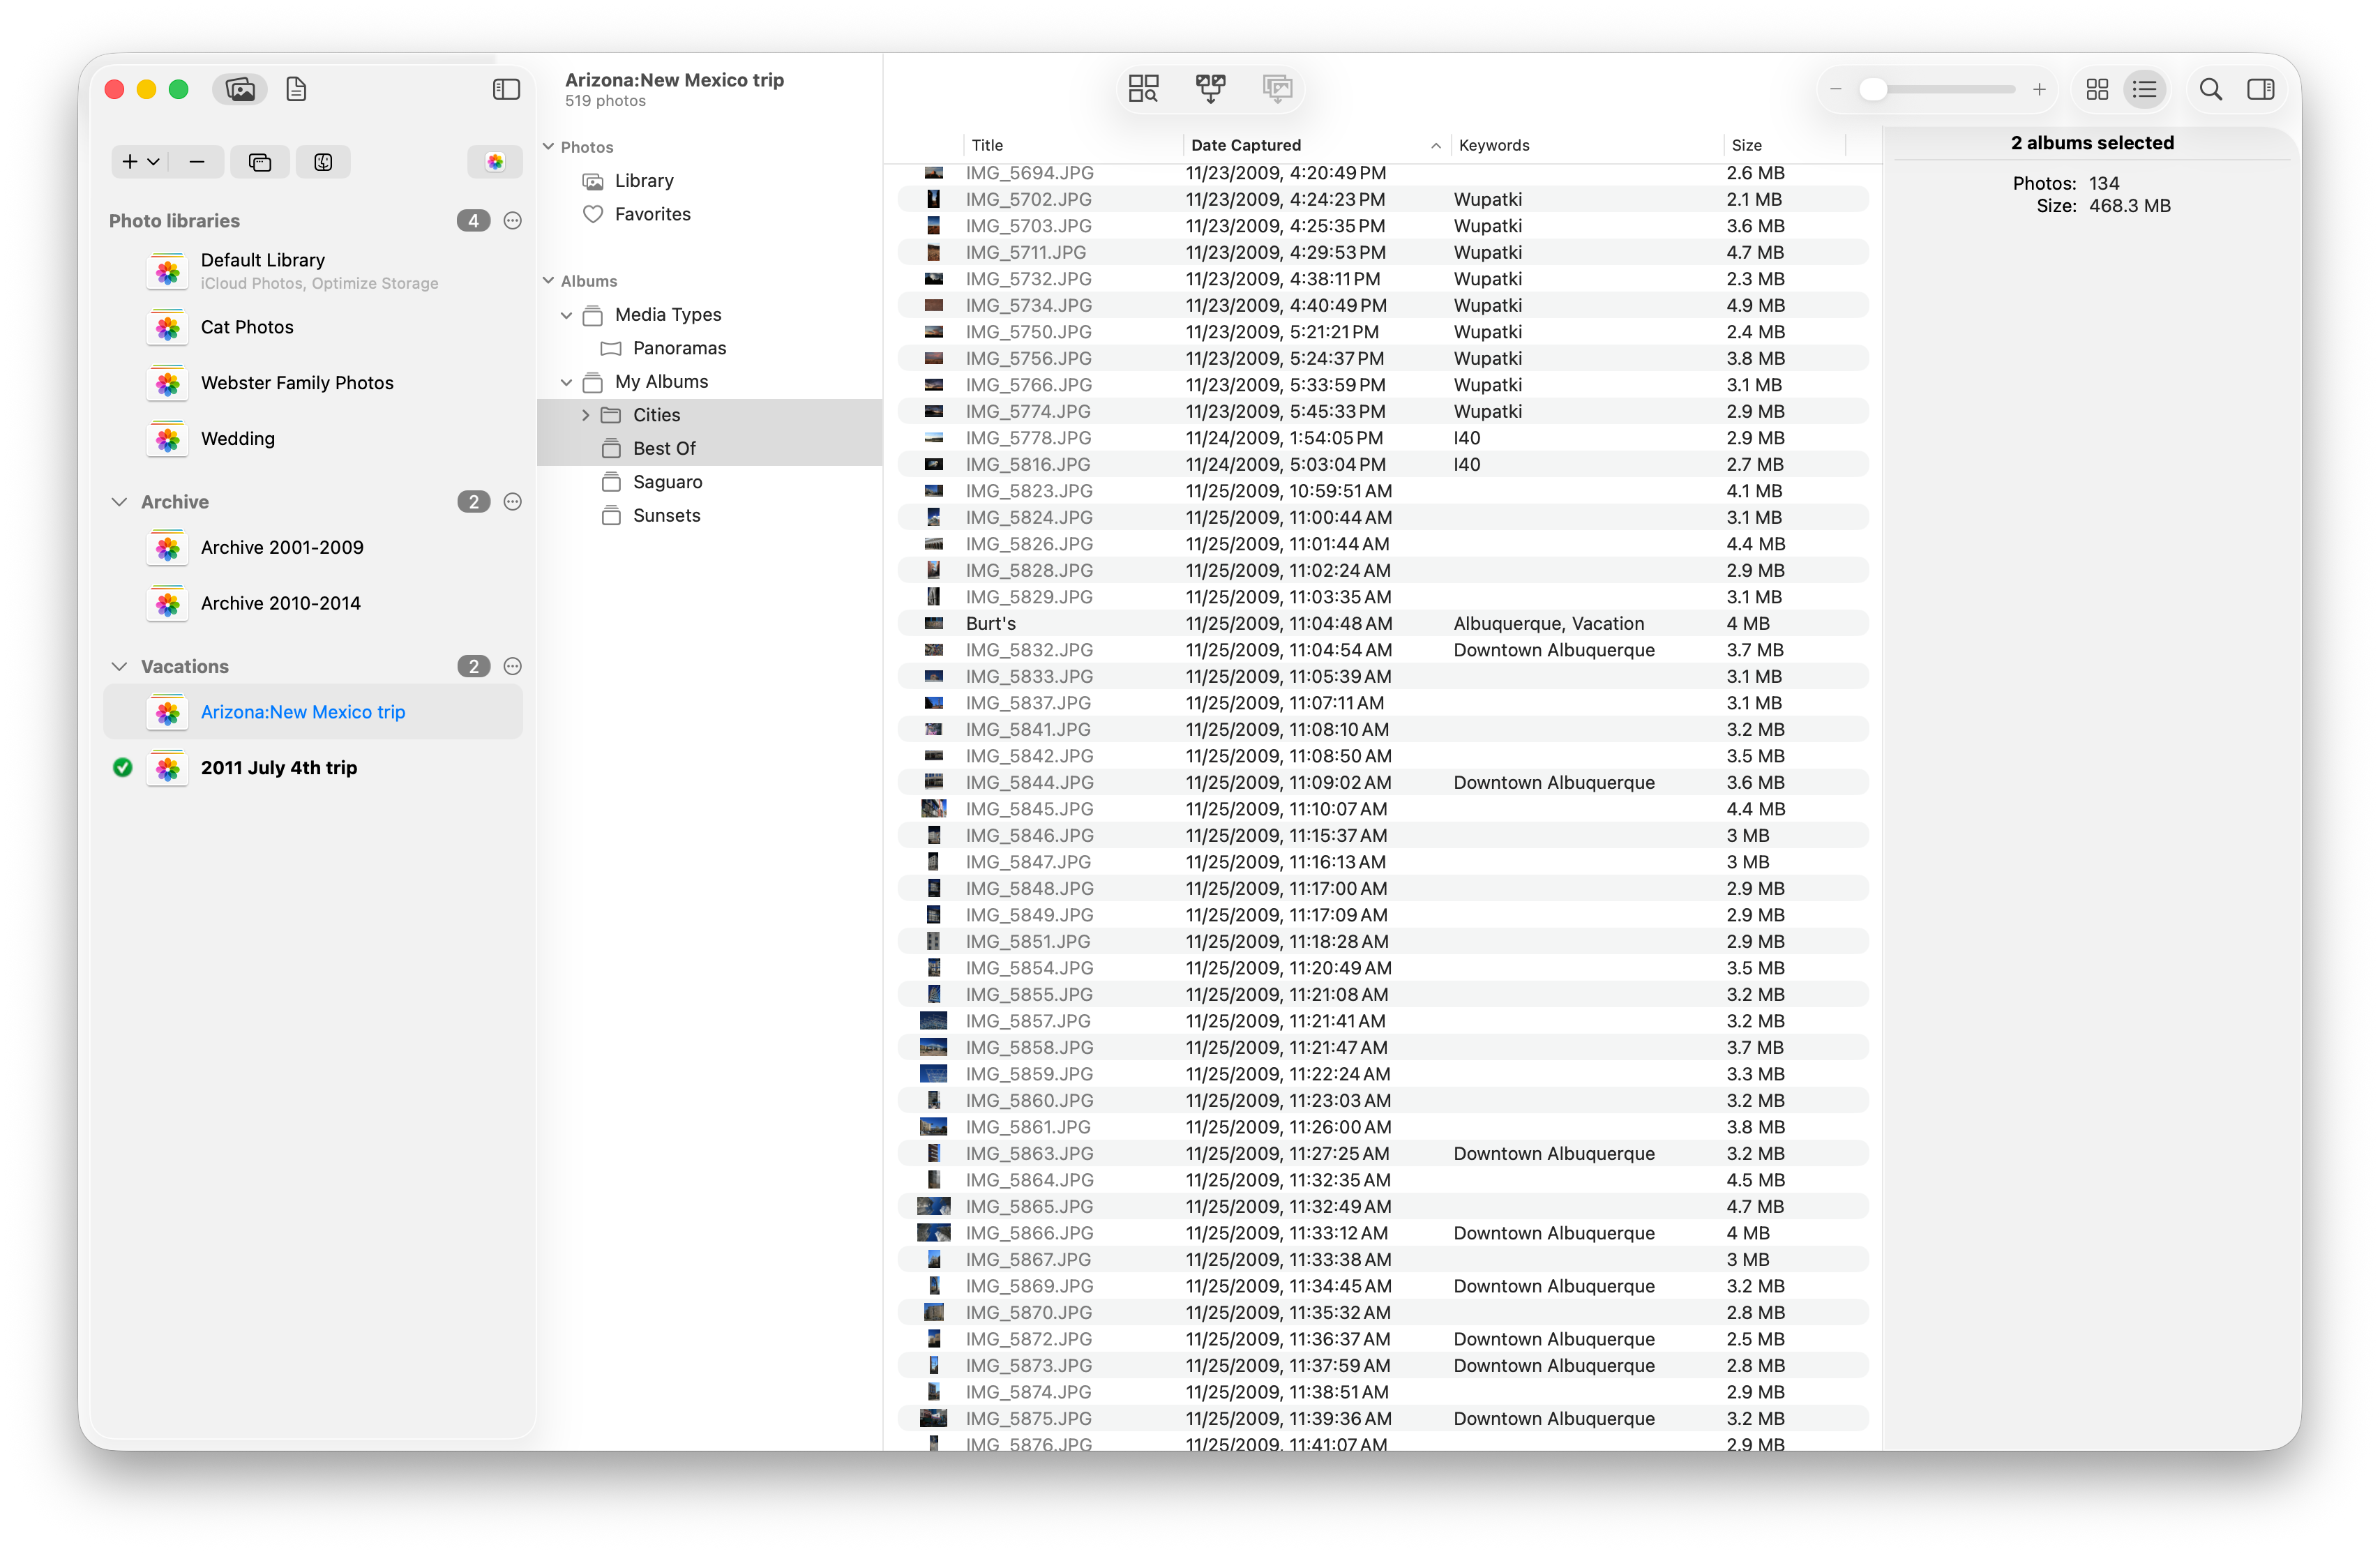The width and height of the screenshot is (2380, 1554).
Task: Open the add library plus dropdown
Action: pyautogui.click(x=140, y=162)
